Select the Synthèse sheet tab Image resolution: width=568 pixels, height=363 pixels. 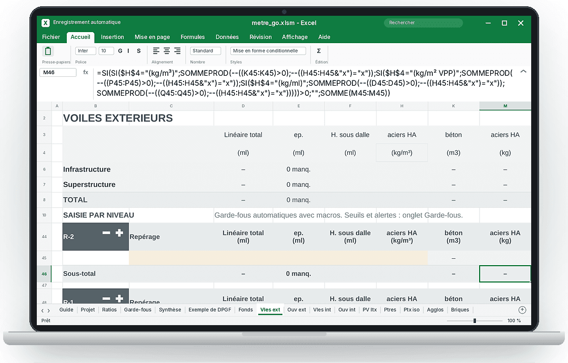(x=170, y=310)
